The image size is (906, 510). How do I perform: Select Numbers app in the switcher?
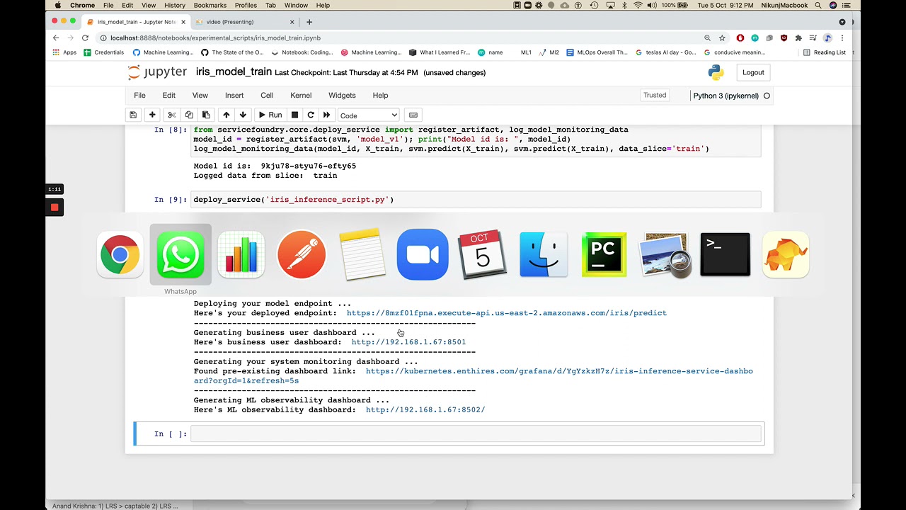[x=241, y=255]
